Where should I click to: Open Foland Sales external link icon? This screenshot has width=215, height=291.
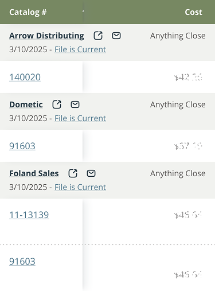click(73, 173)
